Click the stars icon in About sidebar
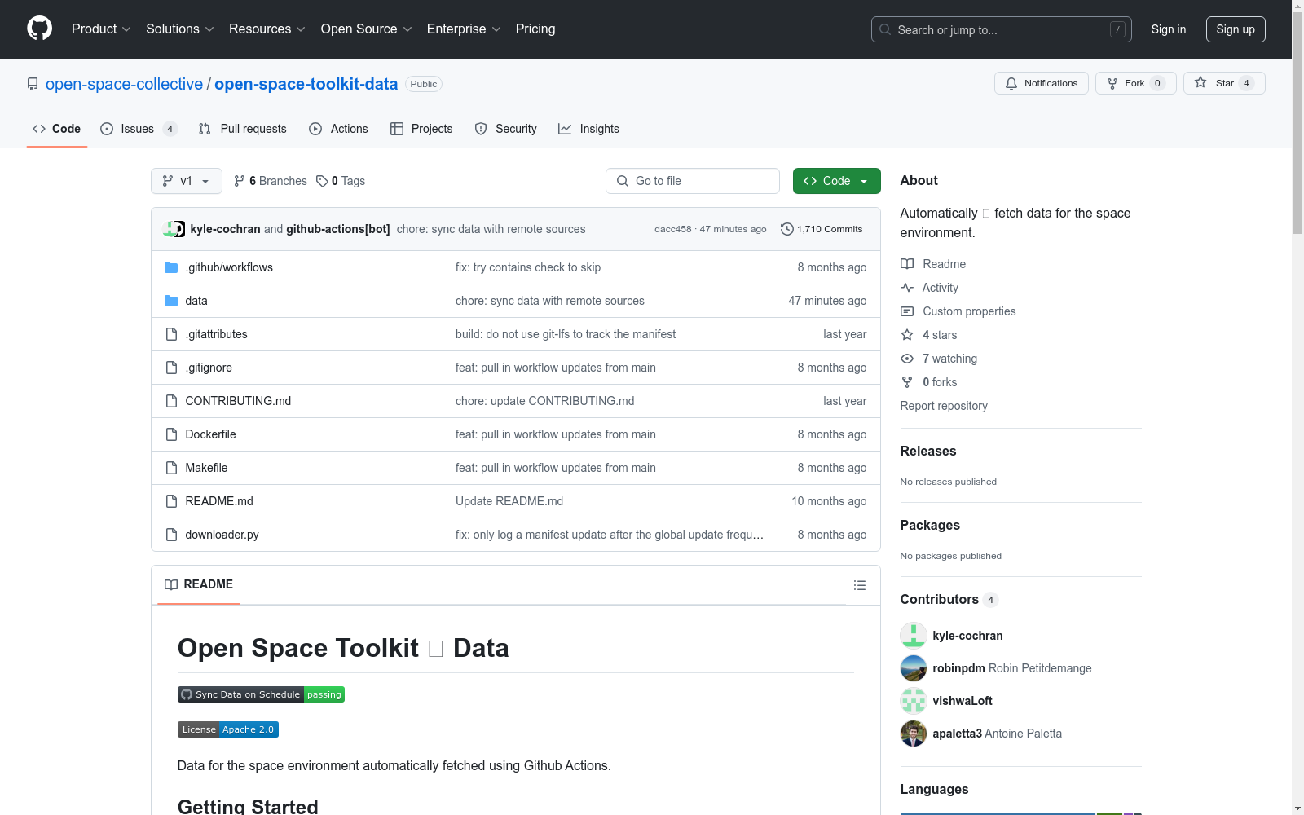1304x815 pixels. 907,335
